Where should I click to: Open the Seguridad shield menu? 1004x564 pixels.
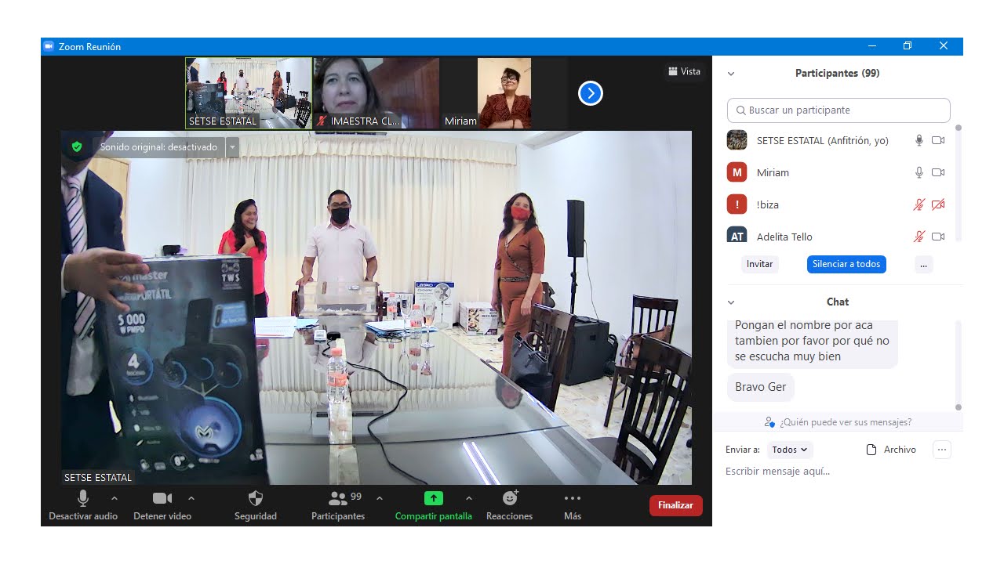tap(255, 505)
